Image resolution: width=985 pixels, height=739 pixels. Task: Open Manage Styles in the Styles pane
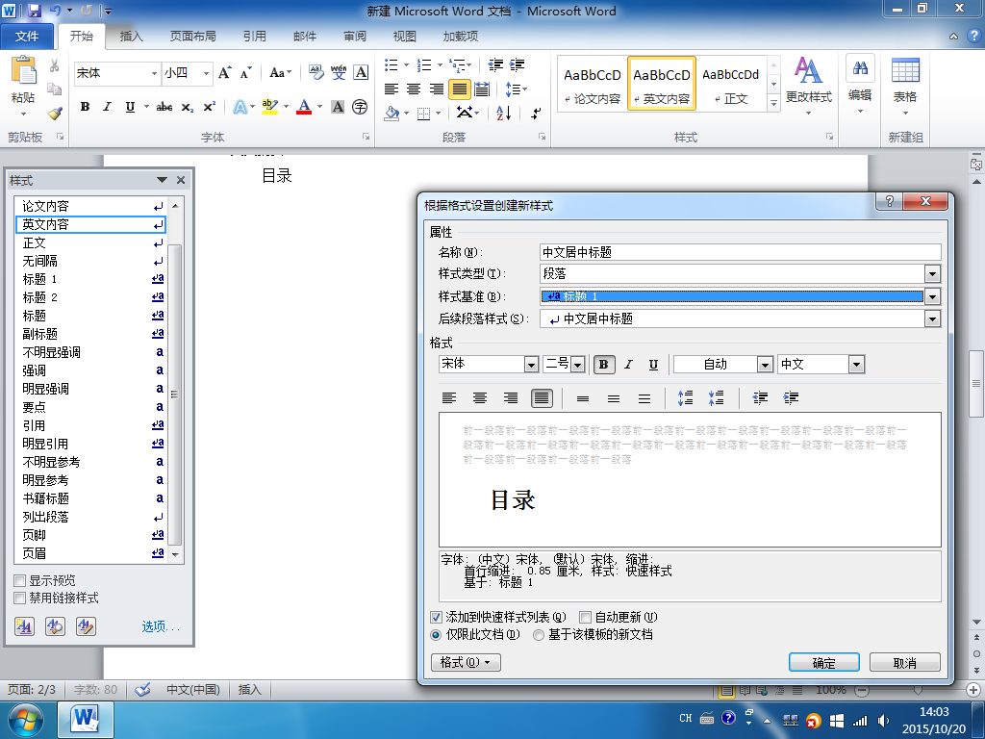tap(86, 625)
